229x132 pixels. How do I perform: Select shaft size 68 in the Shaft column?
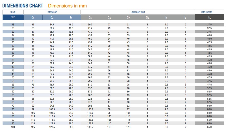click(13, 102)
